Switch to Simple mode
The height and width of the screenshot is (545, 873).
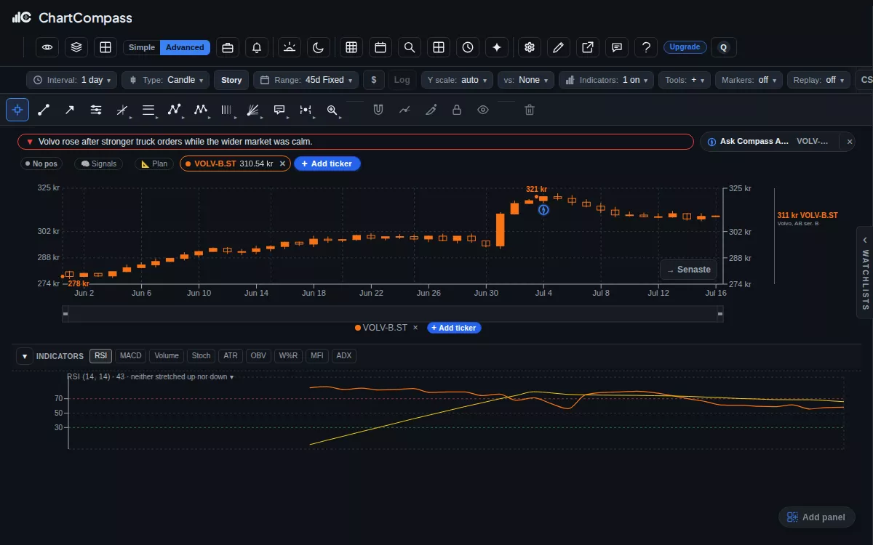point(142,47)
